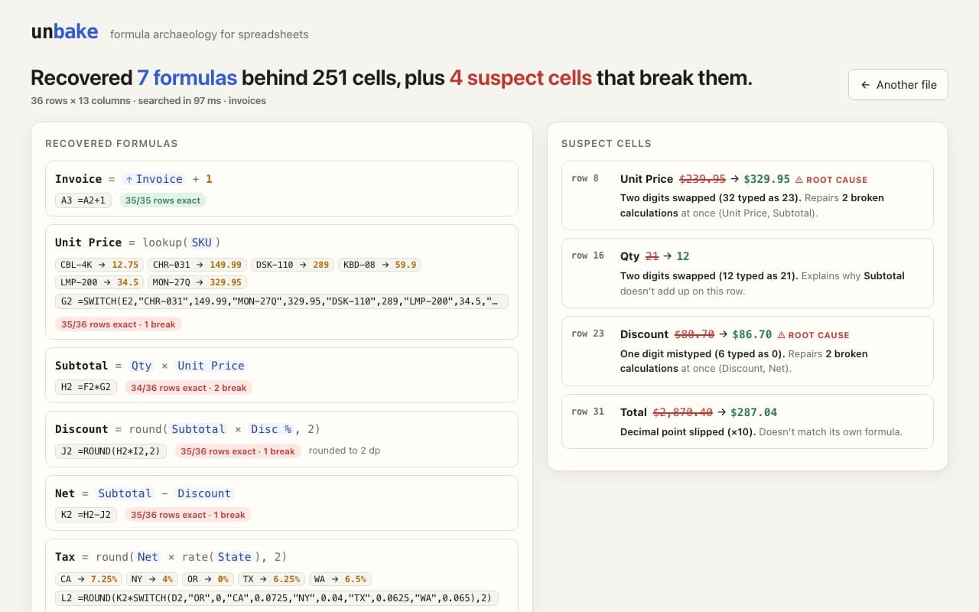This screenshot has height=612, width=979.
Task: Click the '7 formulas' heading text
Action: click(x=187, y=78)
